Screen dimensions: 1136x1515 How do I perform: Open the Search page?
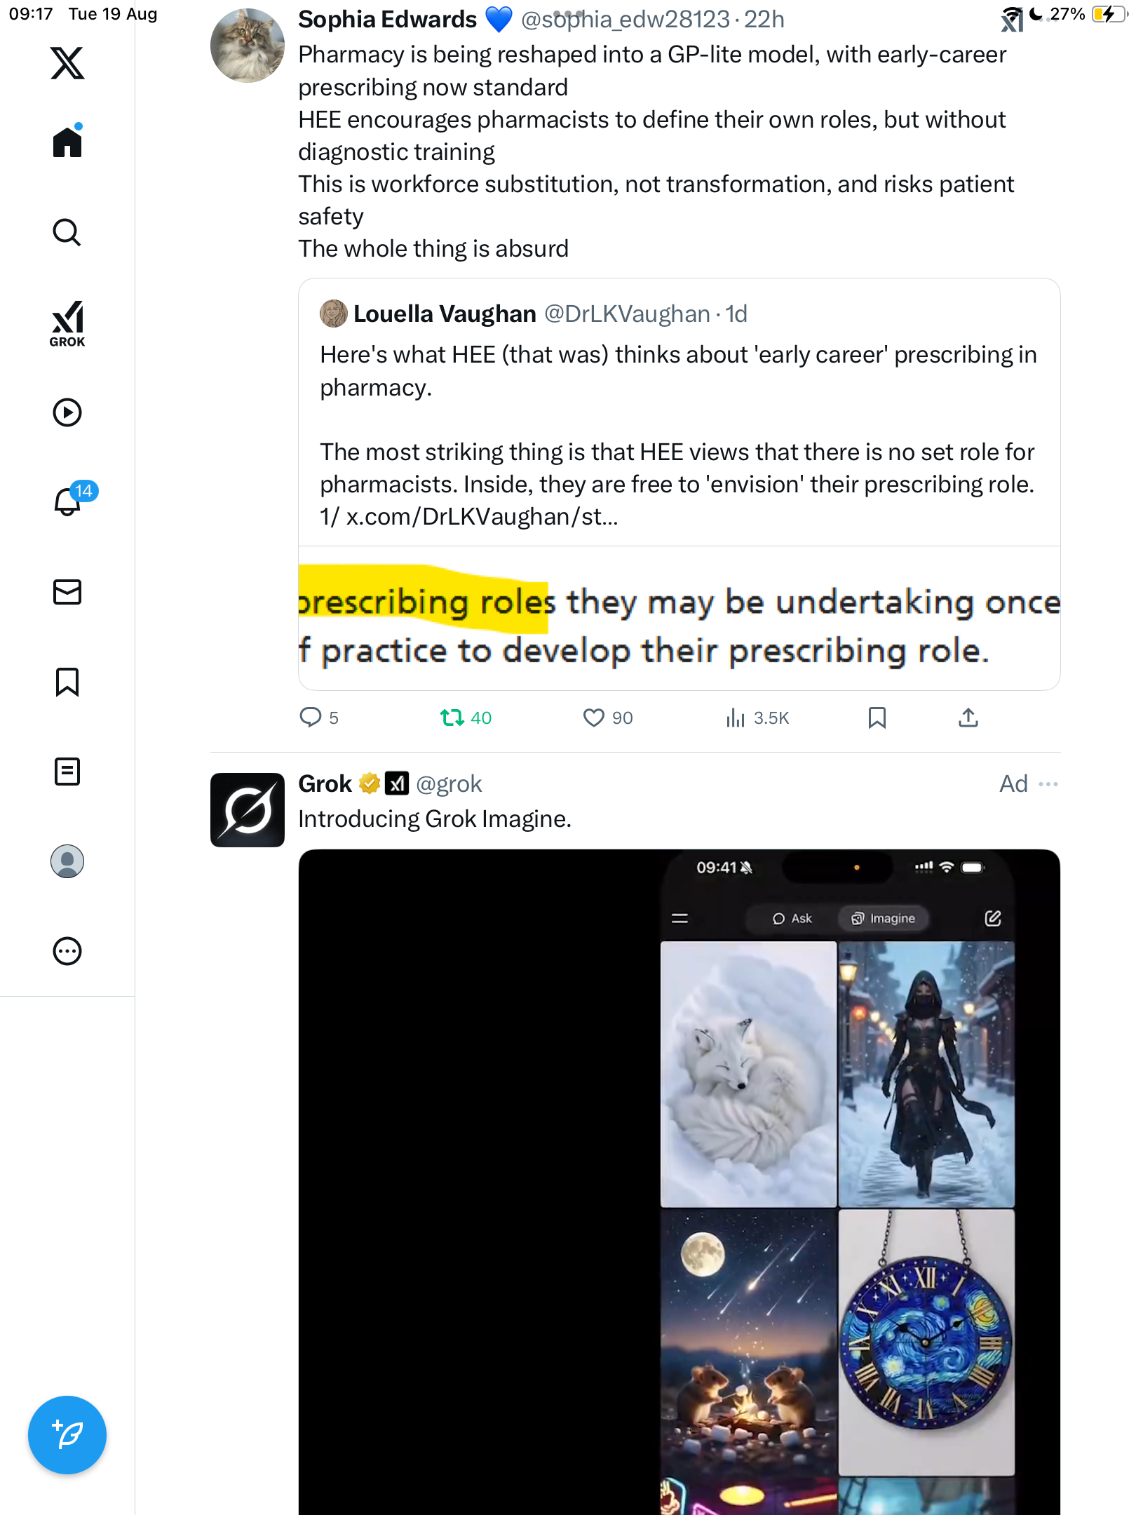click(67, 232)
